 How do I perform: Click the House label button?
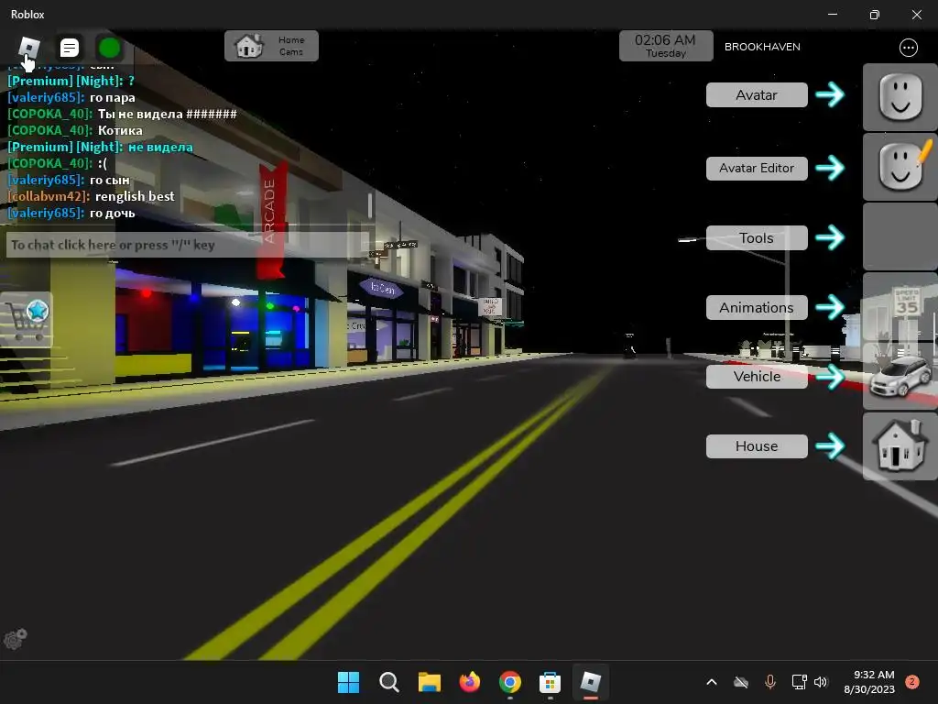757,446
